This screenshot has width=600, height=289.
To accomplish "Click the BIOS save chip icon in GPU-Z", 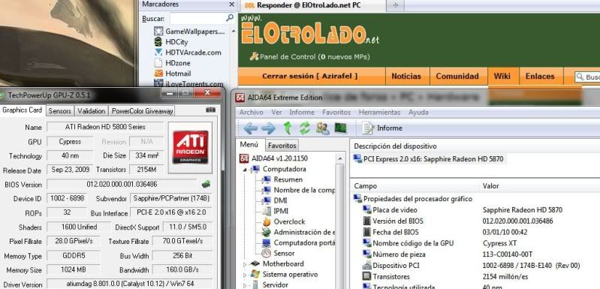I will (206, 184).
